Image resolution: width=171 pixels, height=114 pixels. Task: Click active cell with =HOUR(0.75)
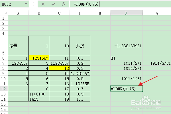(126, 89)
